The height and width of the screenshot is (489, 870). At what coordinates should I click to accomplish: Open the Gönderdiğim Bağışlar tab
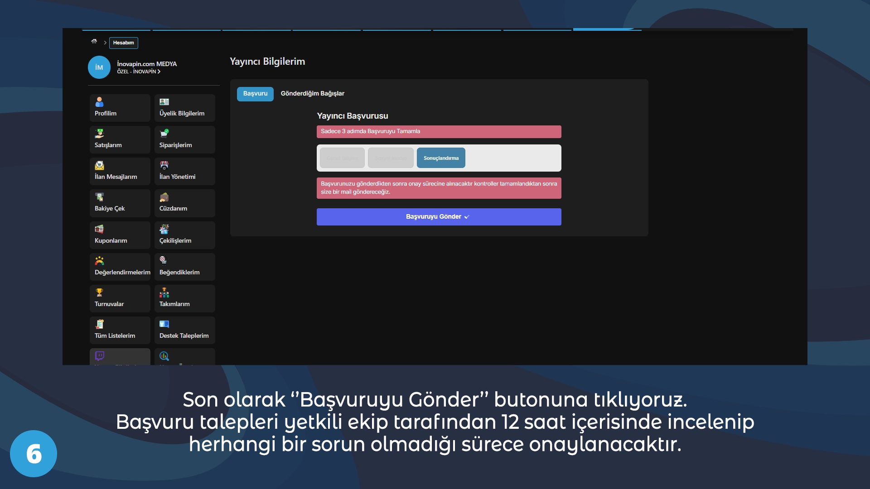pyautogui.click(x=313, y=94)
